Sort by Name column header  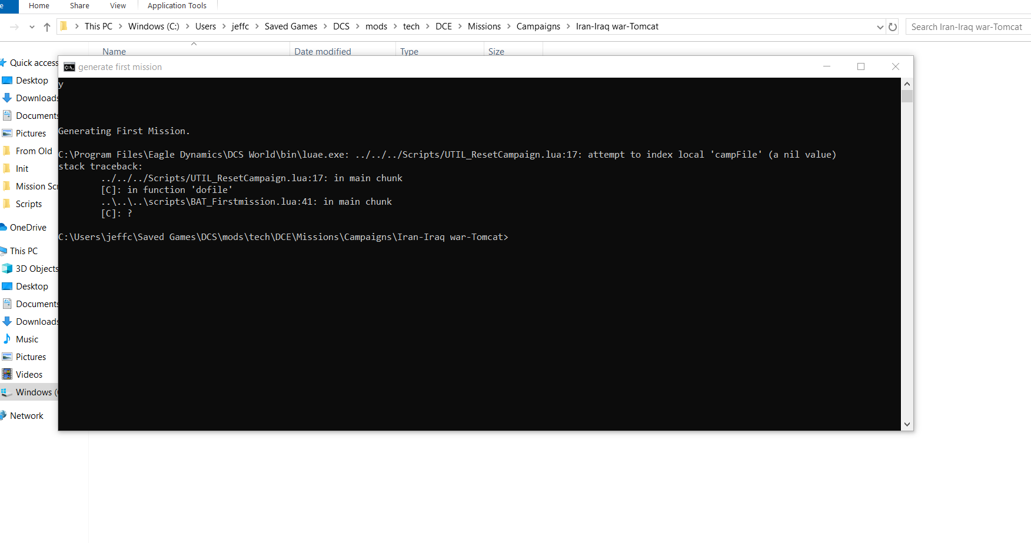pyautogui.click(x=114, y=52)
